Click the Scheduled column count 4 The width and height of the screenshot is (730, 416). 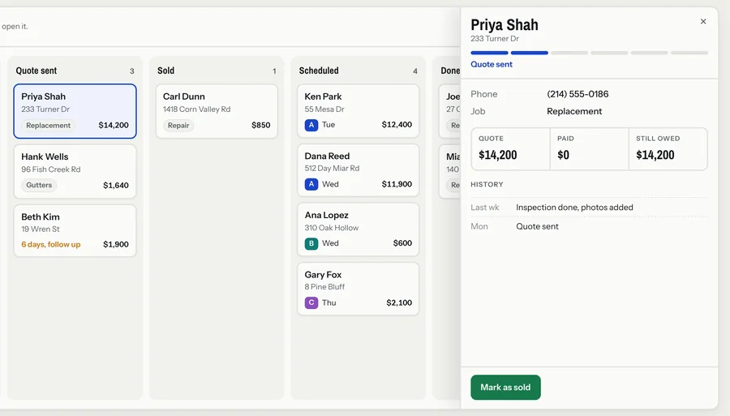click(x=414, y=71)
